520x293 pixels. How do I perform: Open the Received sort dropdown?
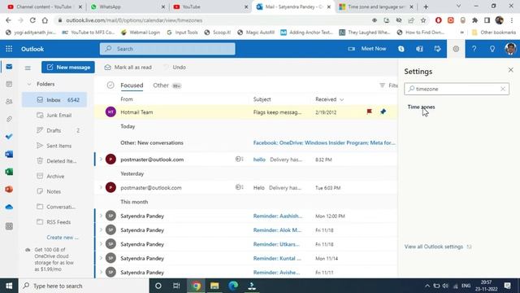(x=329, y=99)
